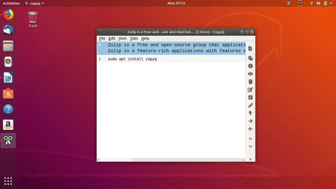Click the Edit item icon with pencil on page

point(250,90)
